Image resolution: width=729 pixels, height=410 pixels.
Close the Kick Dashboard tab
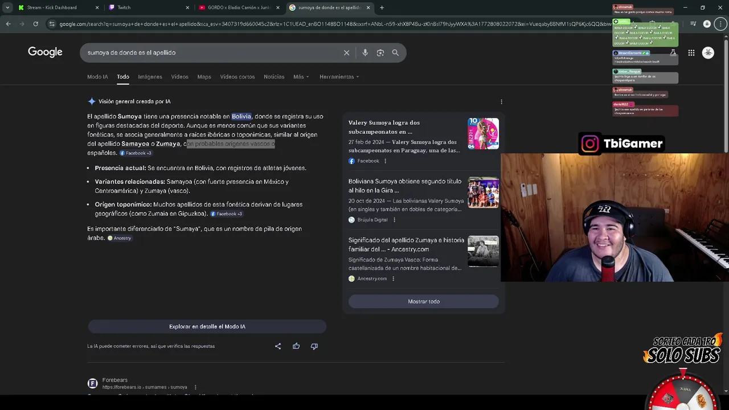(x=97, y=7)
